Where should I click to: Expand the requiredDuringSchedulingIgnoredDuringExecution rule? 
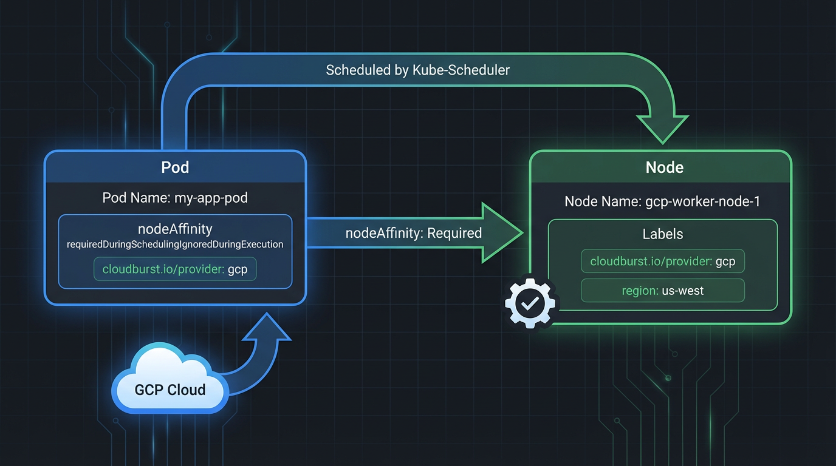pyautogui.click(x=174, y=244)
